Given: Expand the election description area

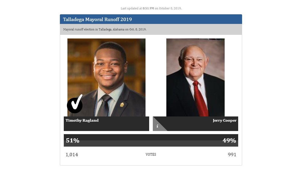Looking at the screenshot, I should (x=151, y=29).
